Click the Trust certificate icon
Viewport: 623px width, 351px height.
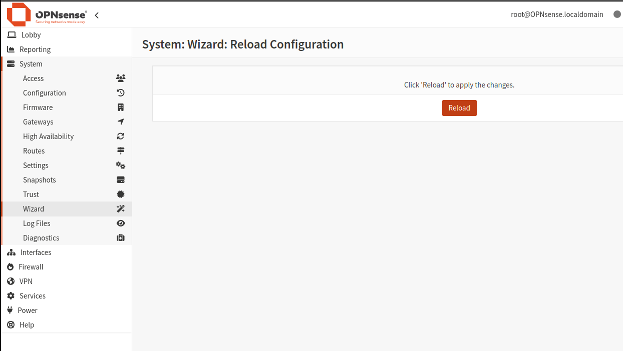coord(121,194)
